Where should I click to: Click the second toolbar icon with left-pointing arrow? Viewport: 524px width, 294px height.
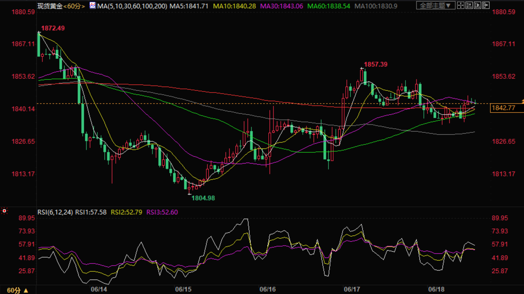(x=469, y=5)
